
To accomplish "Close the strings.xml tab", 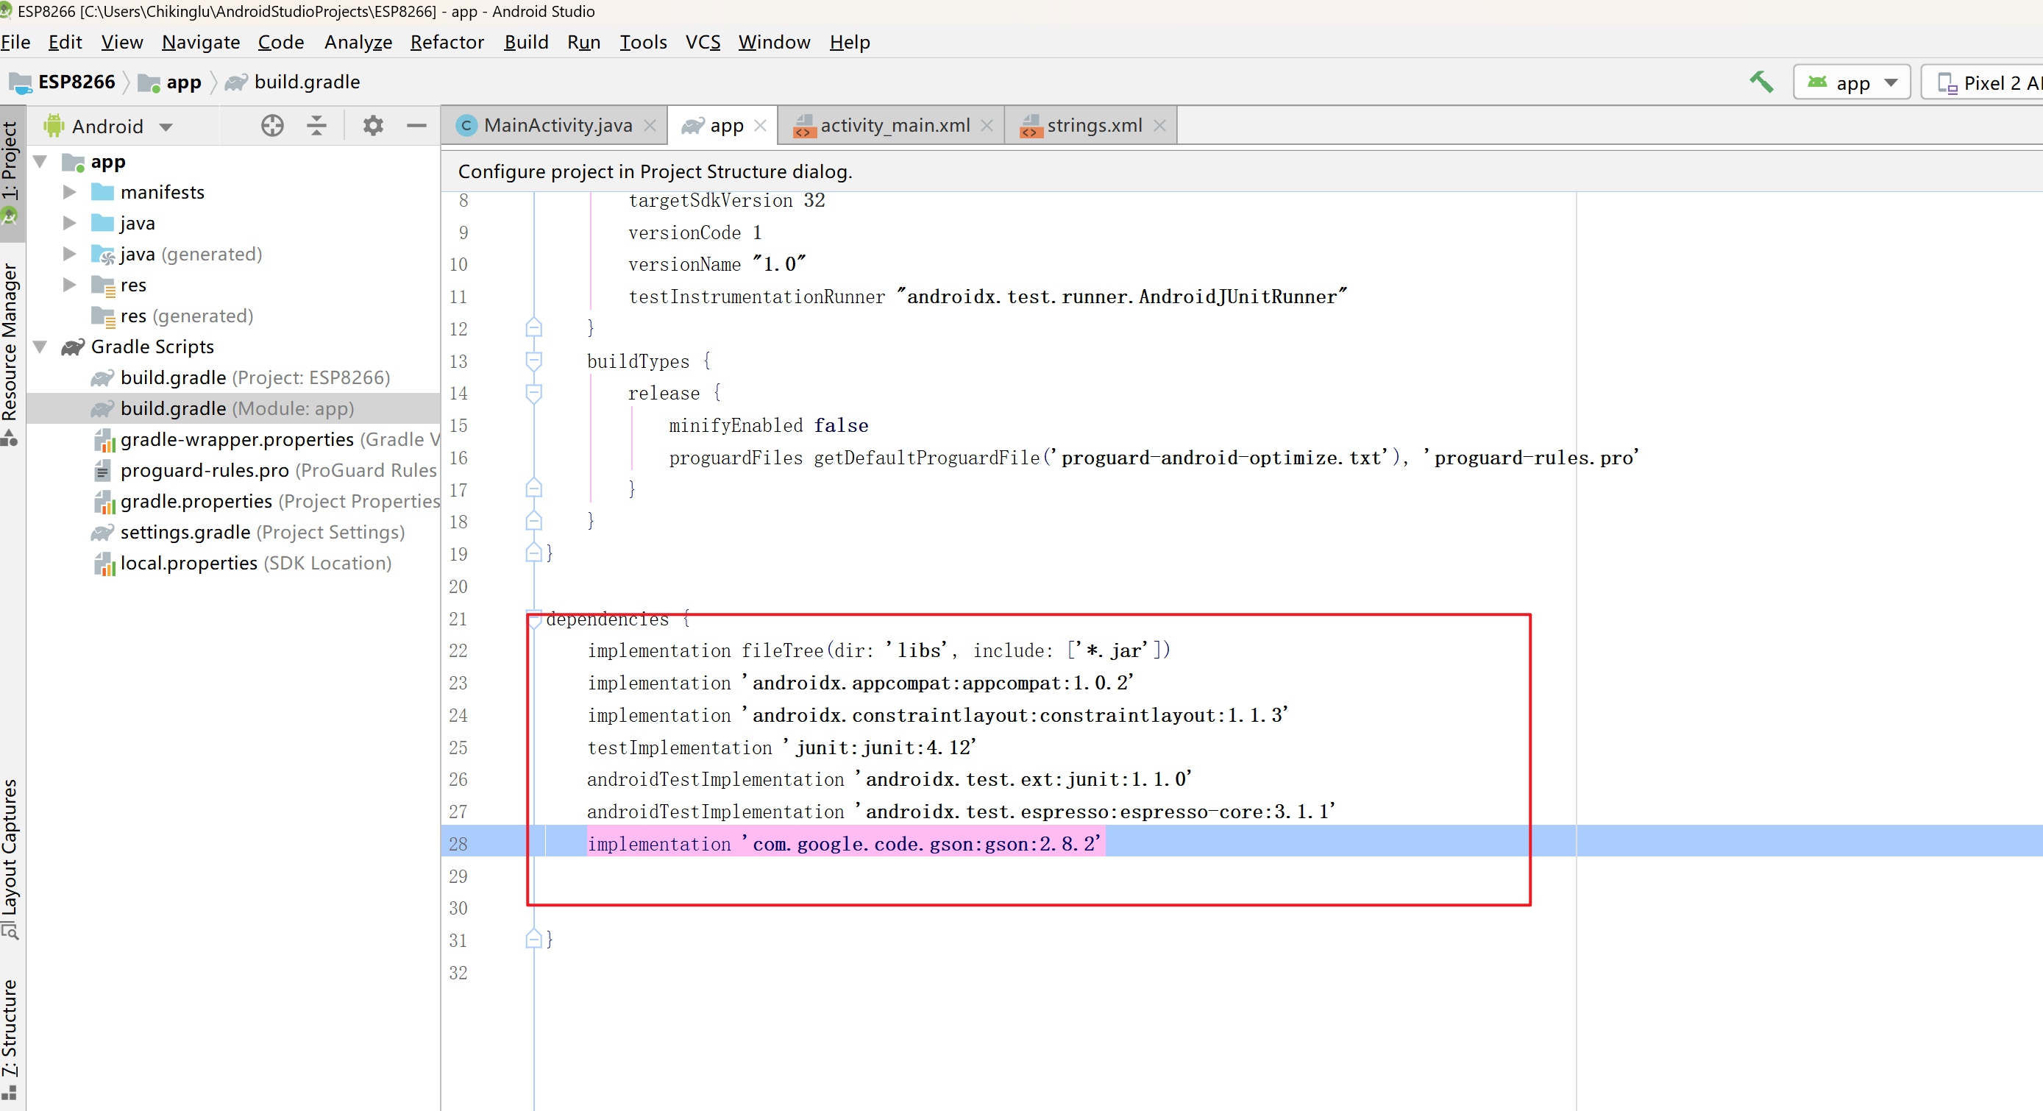I will pos(1159,125).
